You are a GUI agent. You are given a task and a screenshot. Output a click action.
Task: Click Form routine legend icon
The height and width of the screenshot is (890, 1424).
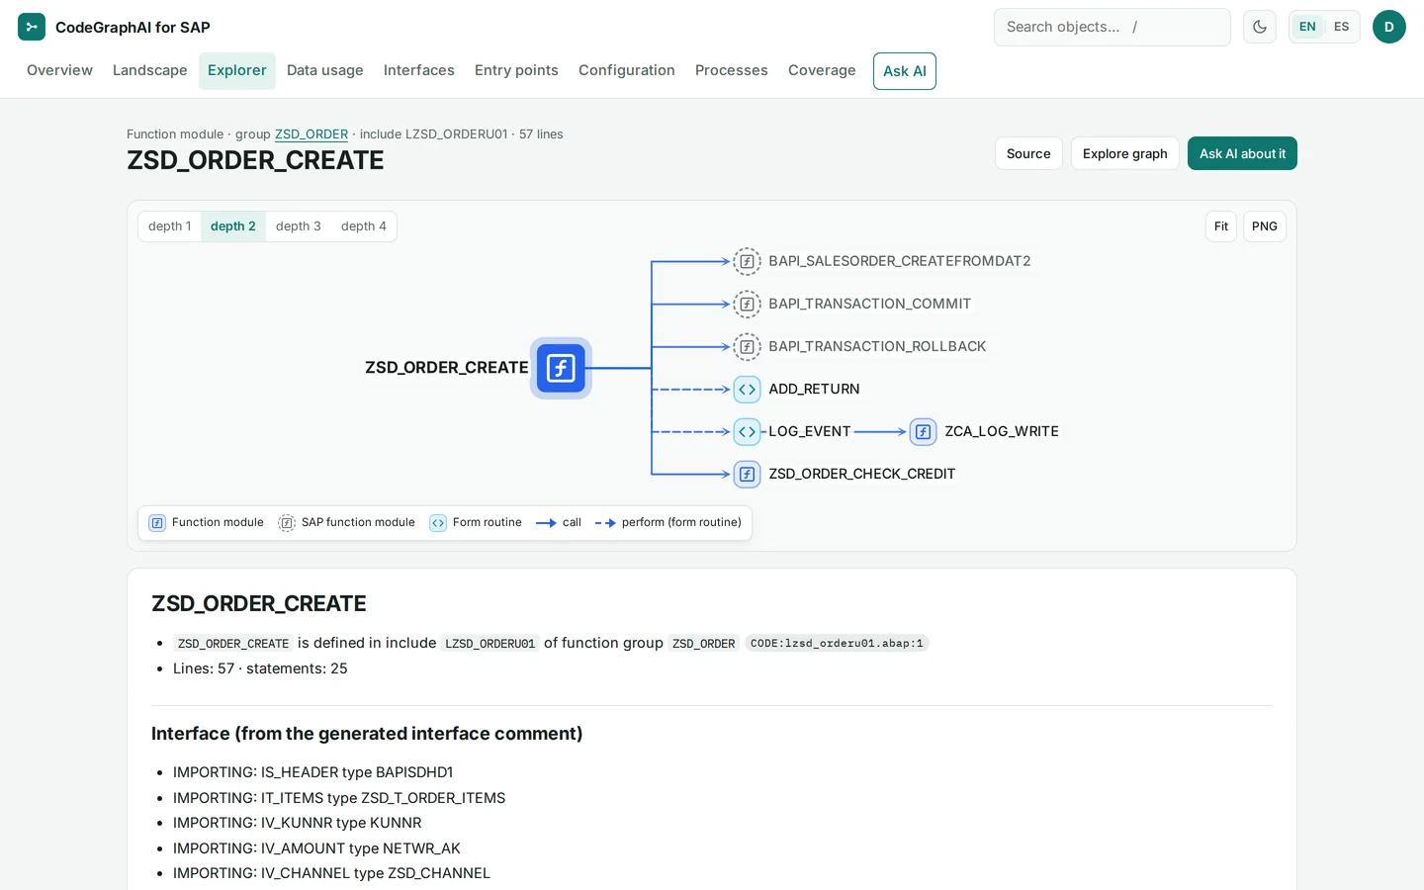(x=438, y=523)
